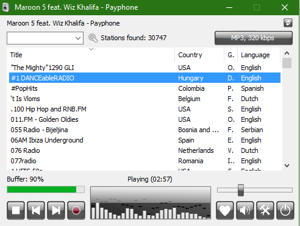The image size is (300, 226).
Task: Open the sound volume speaker button
Action: [x=245, y=210]
